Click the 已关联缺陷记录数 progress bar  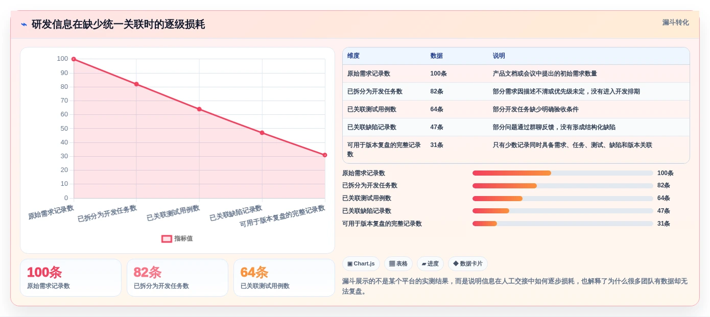[x=563, y=211]
